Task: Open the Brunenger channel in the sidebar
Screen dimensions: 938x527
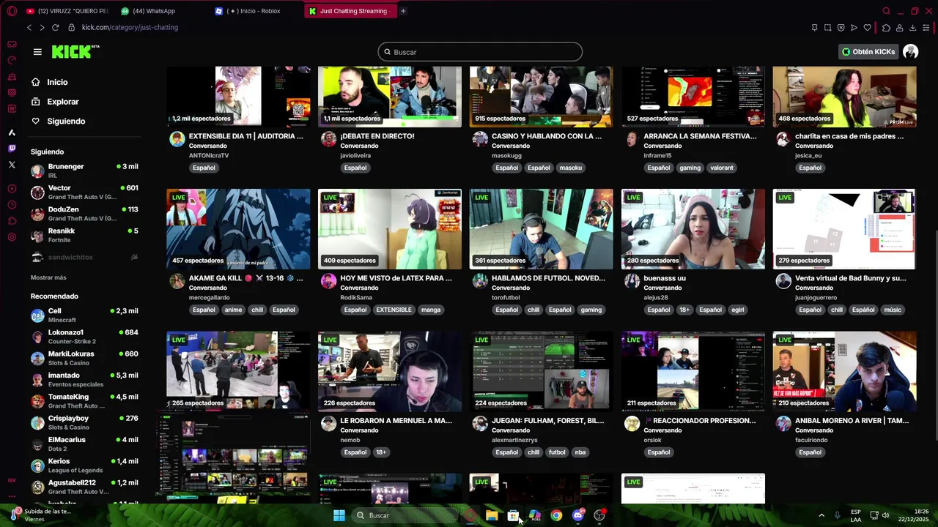Action: [x=84, y=171]
